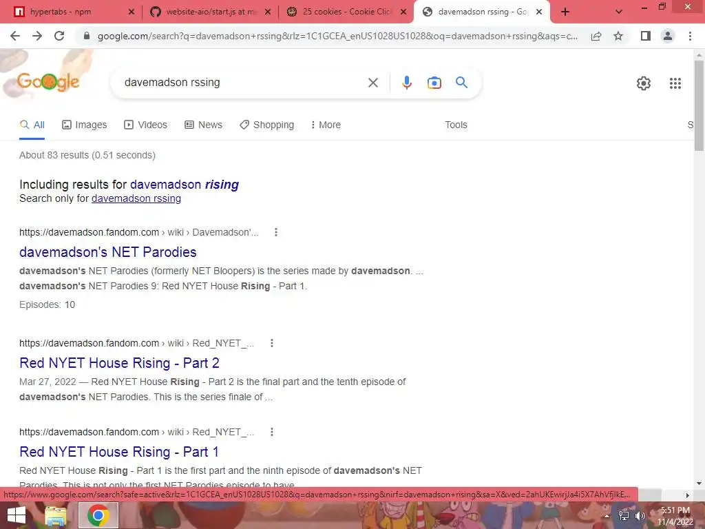Clear the search box with the X
The image size is (705, 529).
pyautogui.click(x=372, y=83)
